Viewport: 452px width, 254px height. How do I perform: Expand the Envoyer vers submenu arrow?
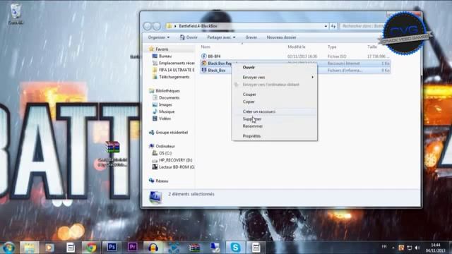[312, 77]
